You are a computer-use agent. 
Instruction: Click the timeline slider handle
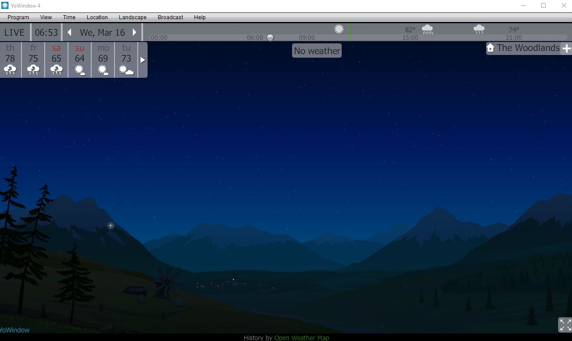click(270, 38)
